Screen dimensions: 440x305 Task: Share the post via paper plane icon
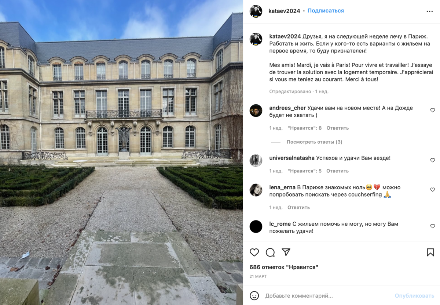(286, 252)
